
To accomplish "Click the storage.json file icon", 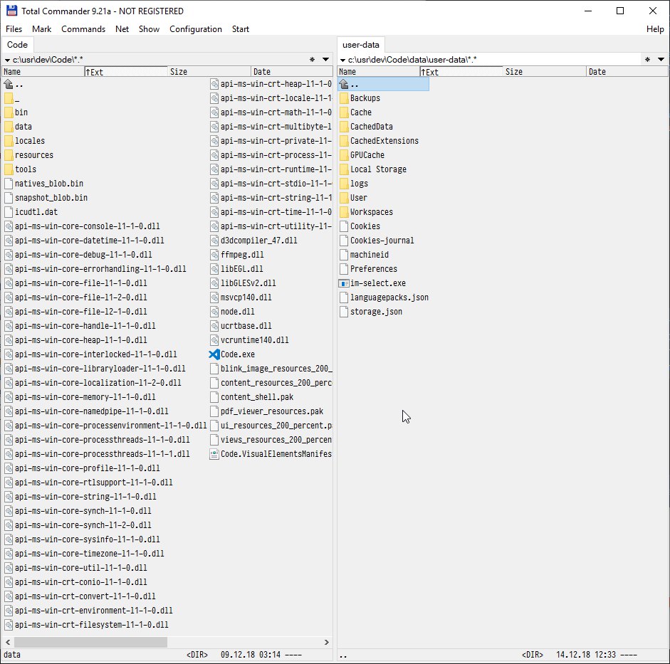I will coord(344,312).
